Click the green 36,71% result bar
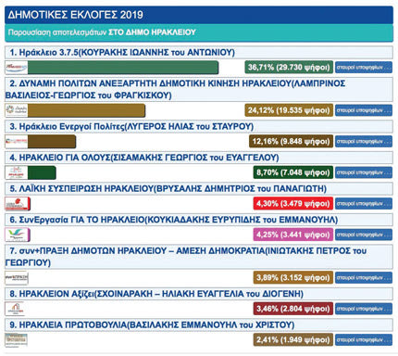This screenshot has width=398, height=356. click(123, 68)
